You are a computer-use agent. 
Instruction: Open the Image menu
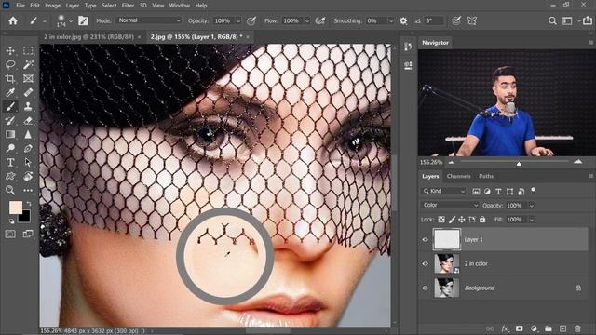click(x=52, y=6)
